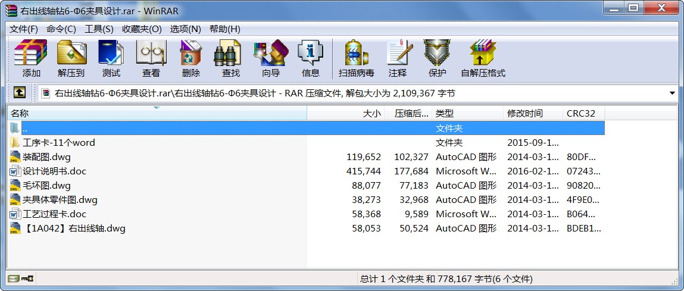Select file name 毛坯图.dwg

46,186
